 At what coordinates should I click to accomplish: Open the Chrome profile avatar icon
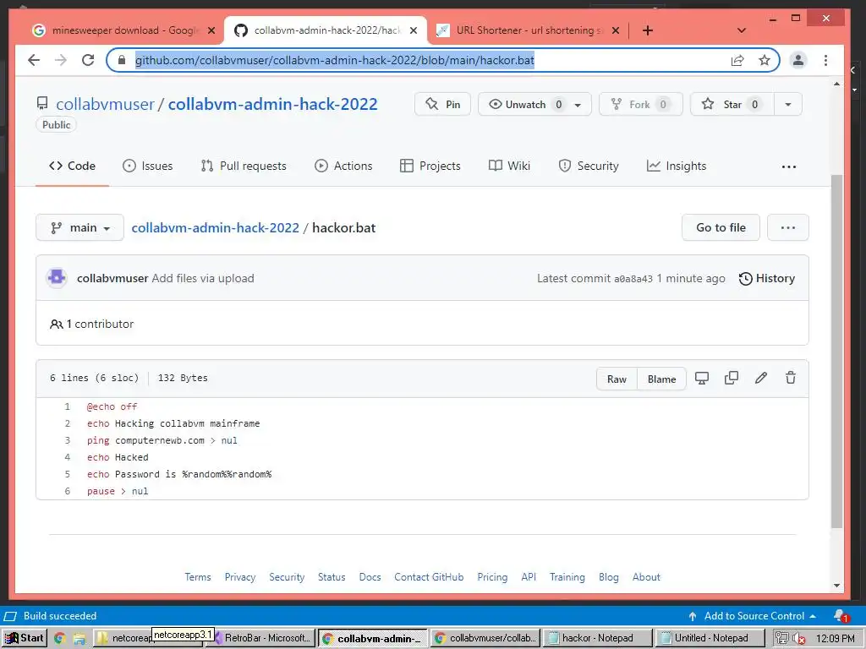(x=798, y=60)
